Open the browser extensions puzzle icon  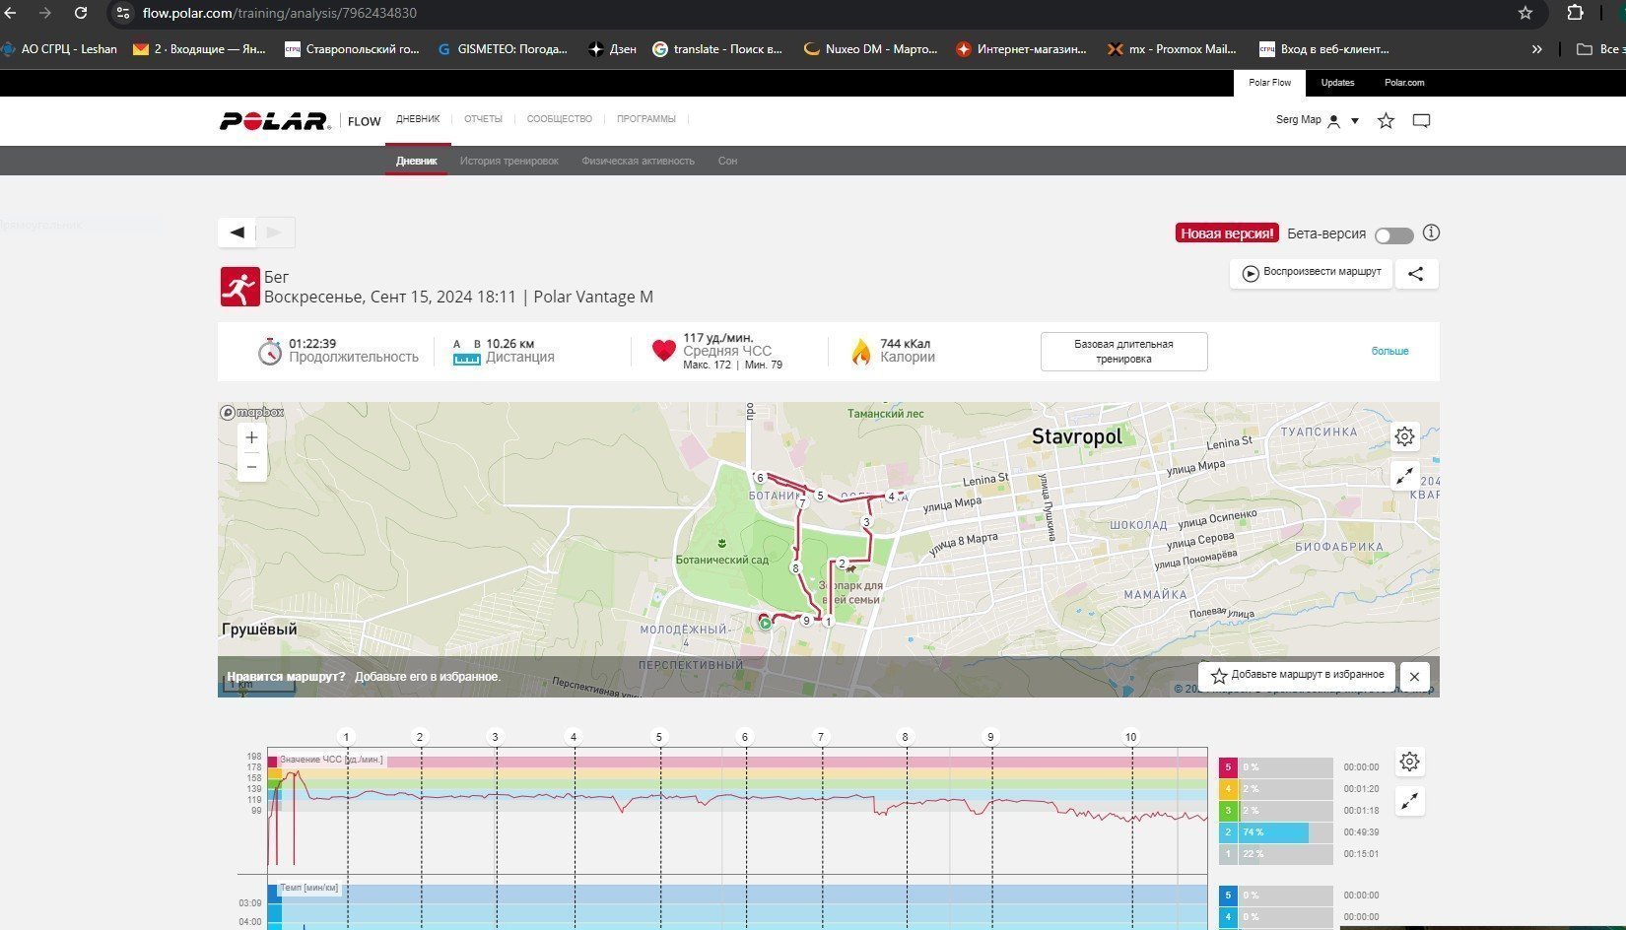[x=1575, y=13]
